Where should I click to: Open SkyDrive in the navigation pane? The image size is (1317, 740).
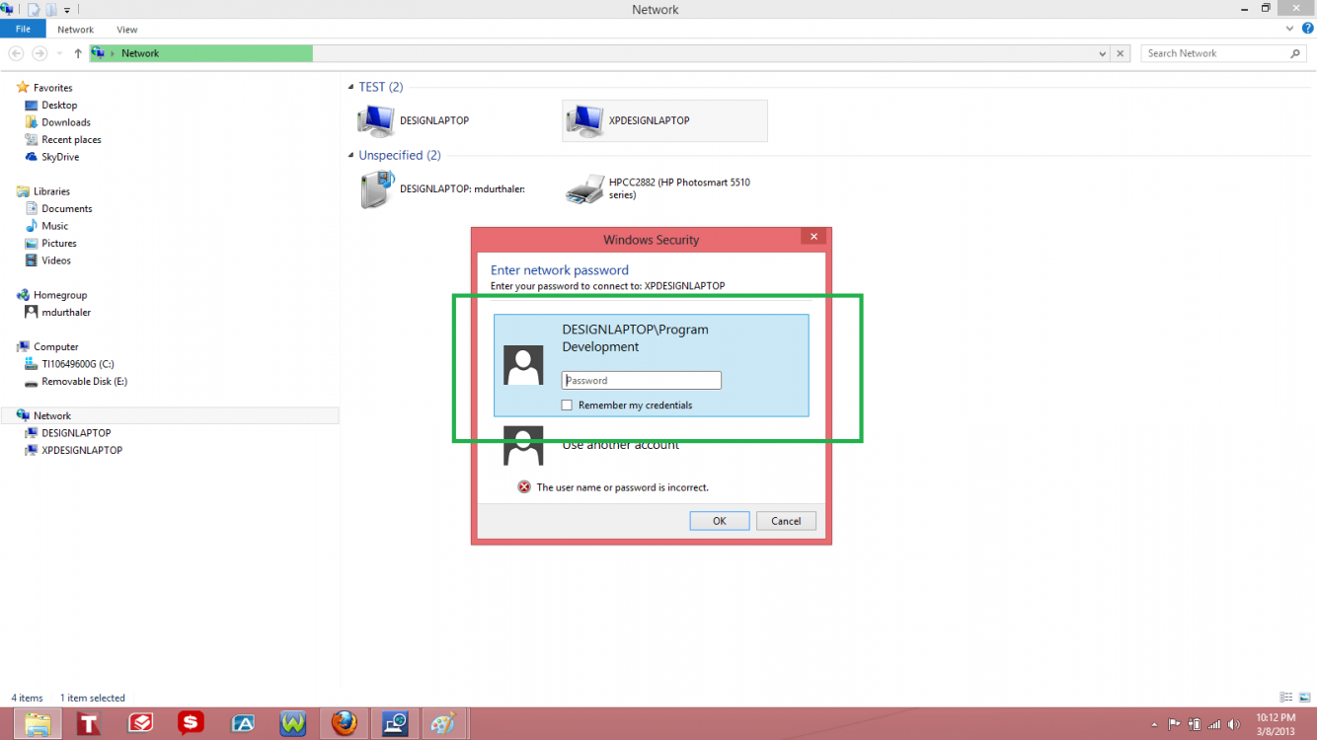click(52, 157)
